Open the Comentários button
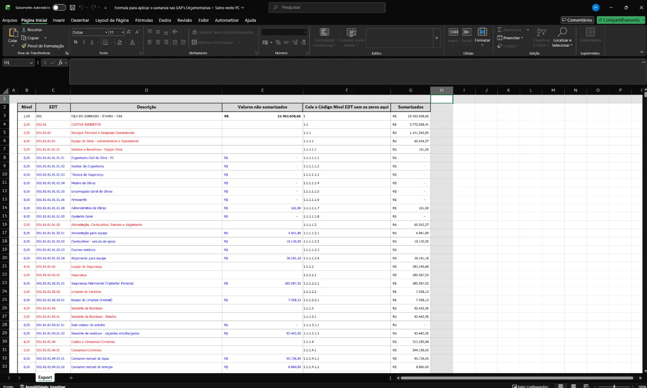The width and height of the screenshot is (647, 388). tap(577, 20)
